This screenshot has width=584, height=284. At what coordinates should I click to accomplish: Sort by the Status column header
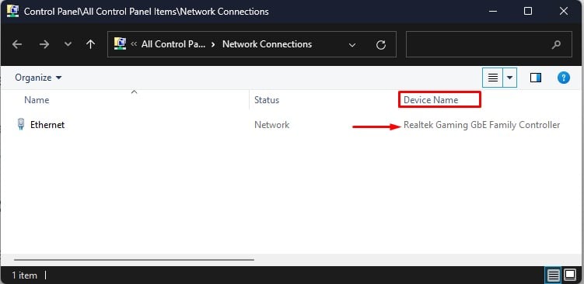267,100
